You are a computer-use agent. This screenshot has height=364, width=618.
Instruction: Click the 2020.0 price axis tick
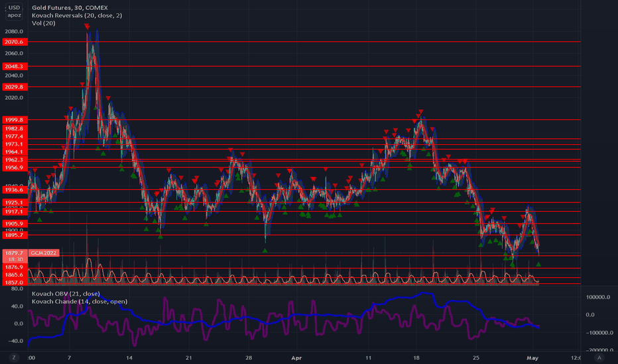[14, 97]
